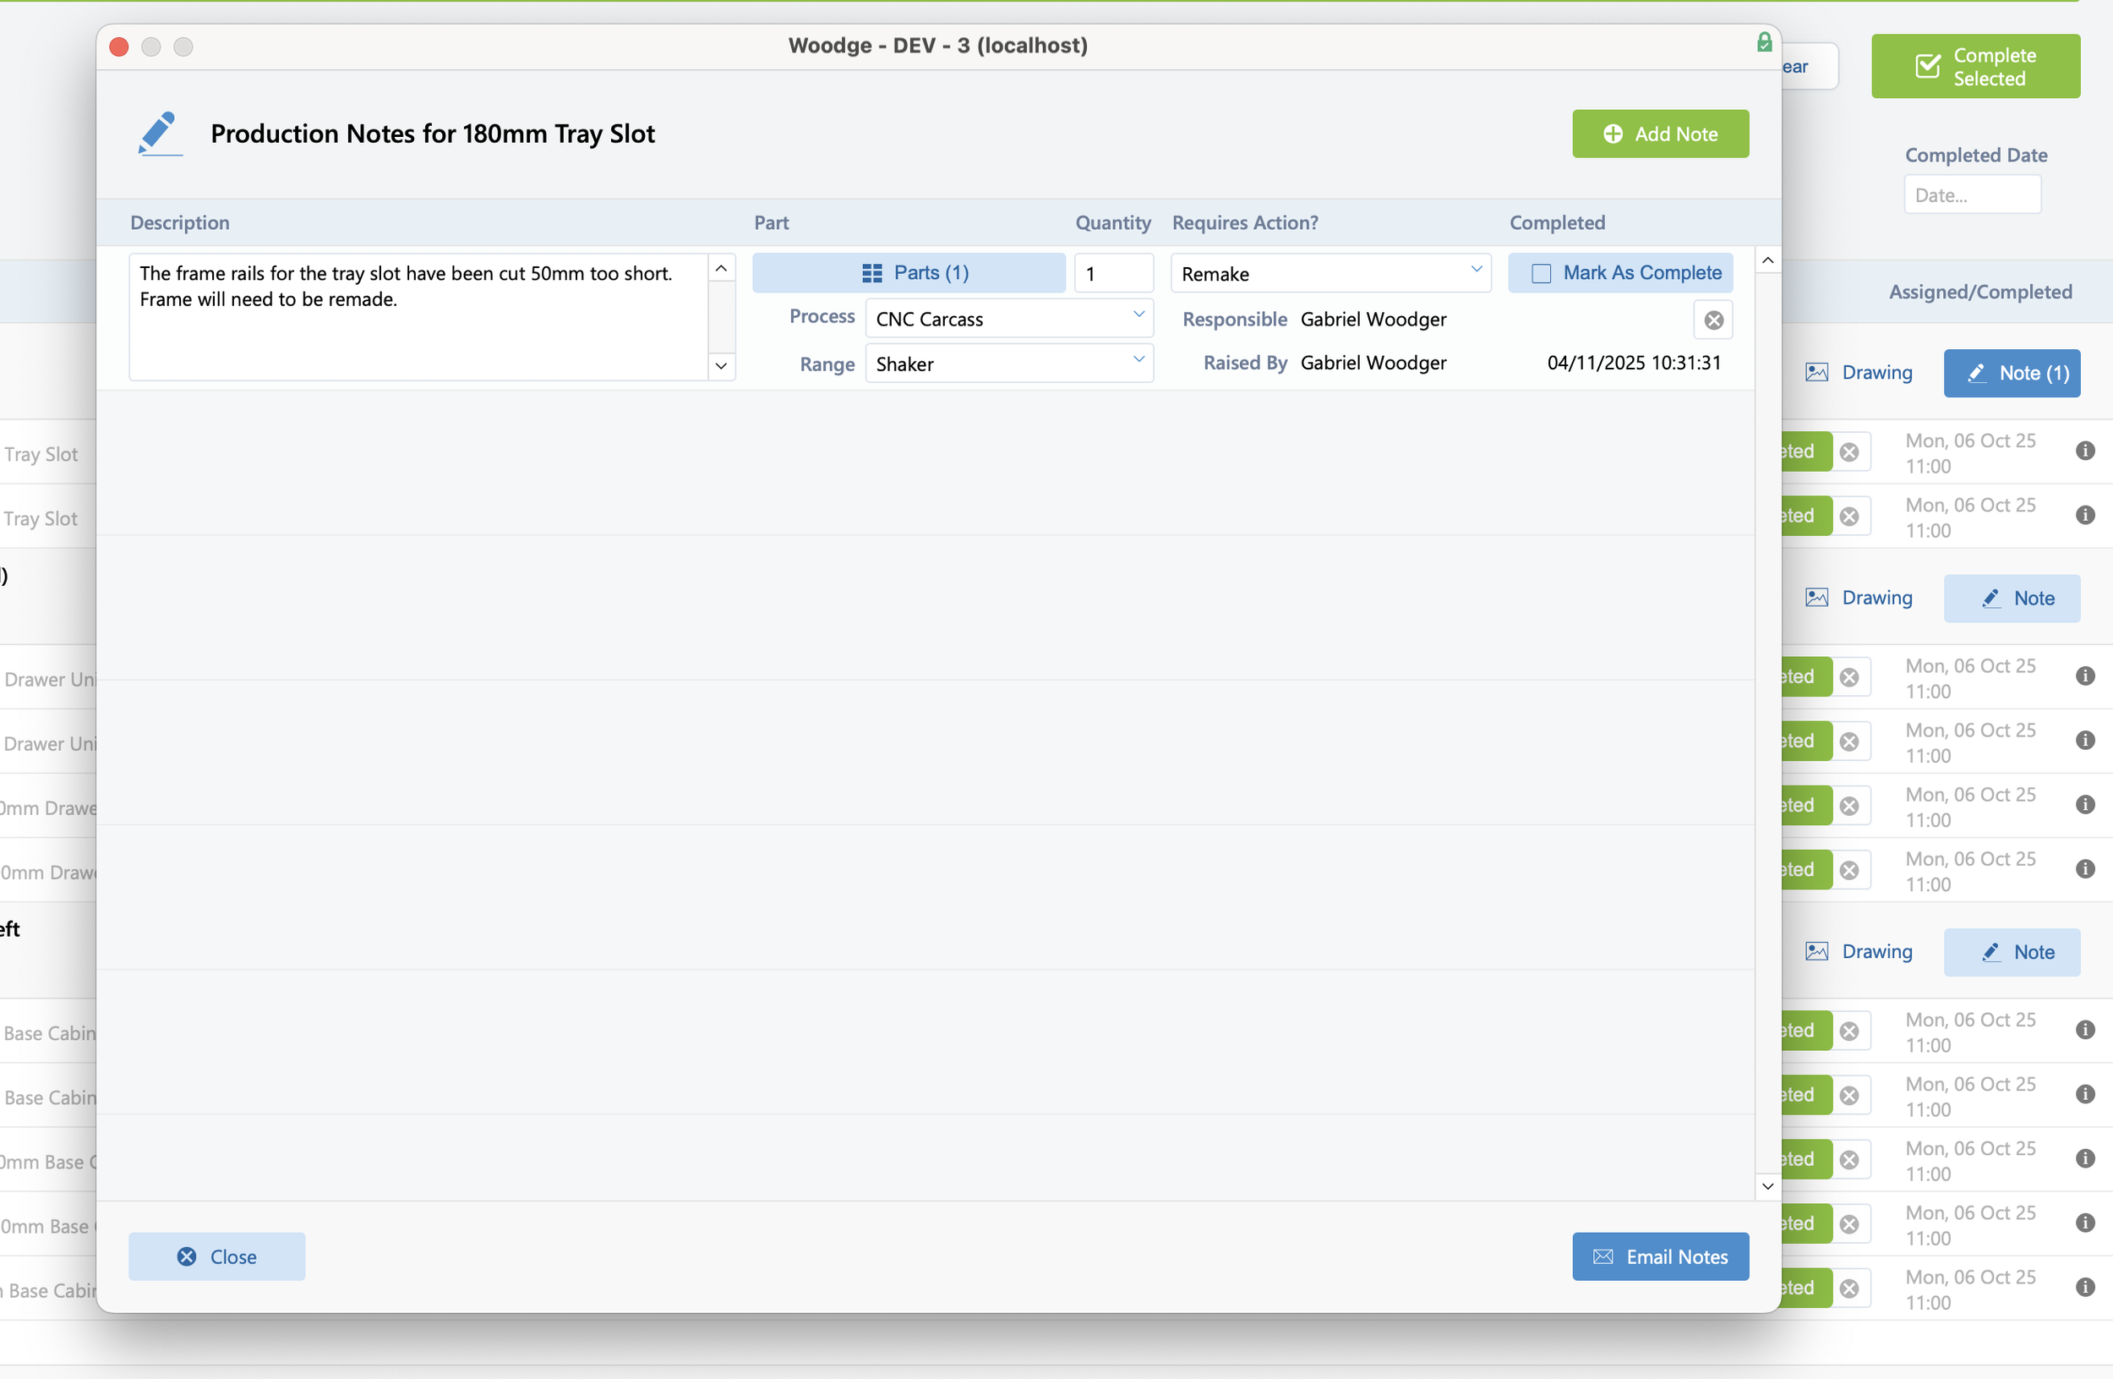Open the Requires Action Remake dropdown
The width and height of the screenshot is (2113, 1379).
[1330, 273]
